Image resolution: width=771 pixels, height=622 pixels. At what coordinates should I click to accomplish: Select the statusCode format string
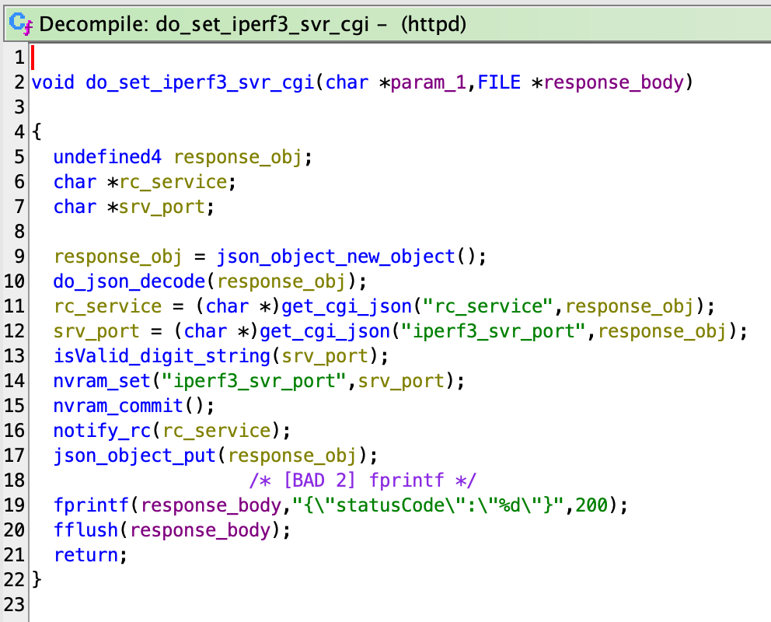click(427, 505)
